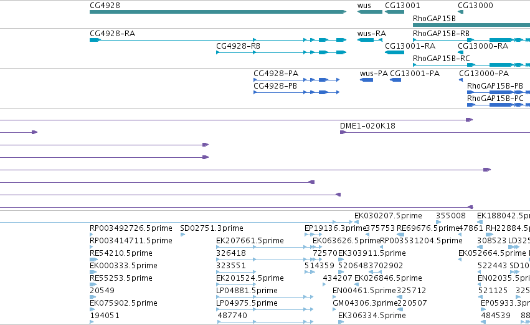The width and height of the screenshot is (530, 325).
Task: Select the 484539 EST feature
Action: (x=484, y=322)
